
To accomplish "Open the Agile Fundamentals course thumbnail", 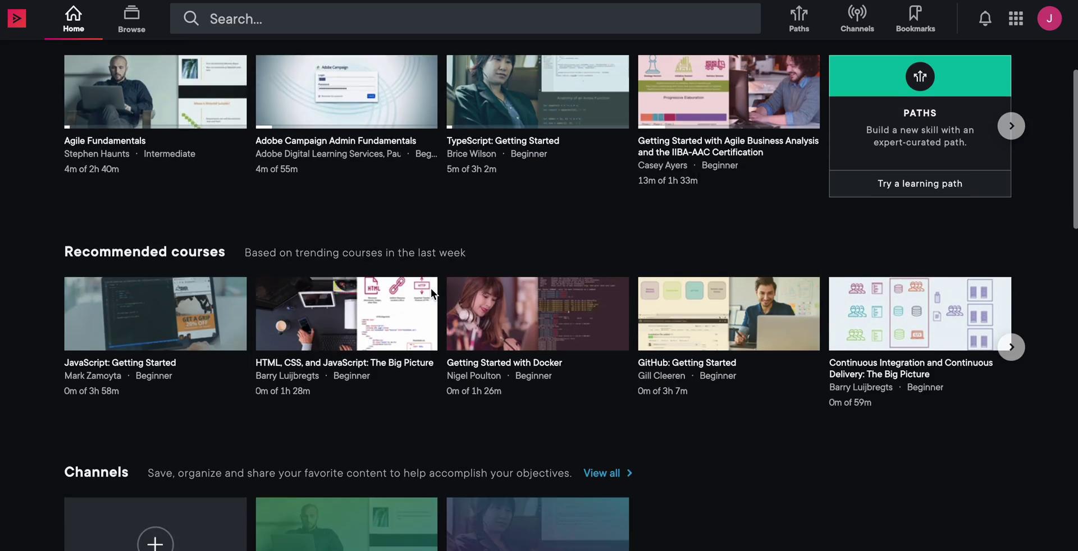I will coord(155,91).
